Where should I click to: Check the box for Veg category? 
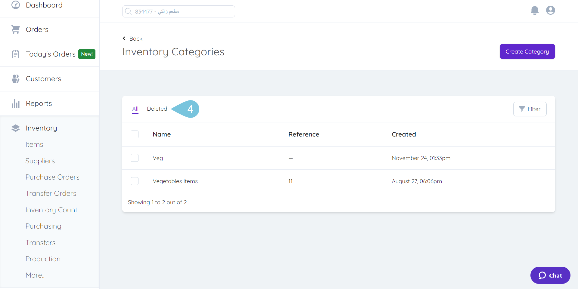[135, 158]
